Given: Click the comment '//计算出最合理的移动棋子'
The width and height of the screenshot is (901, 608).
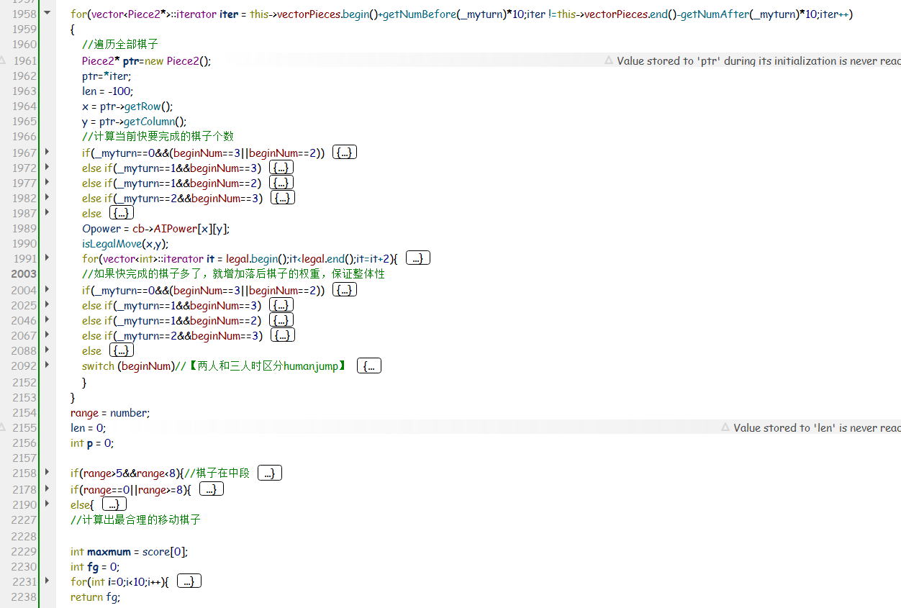Looking at the screenshot, I should [x=135, y=519].
